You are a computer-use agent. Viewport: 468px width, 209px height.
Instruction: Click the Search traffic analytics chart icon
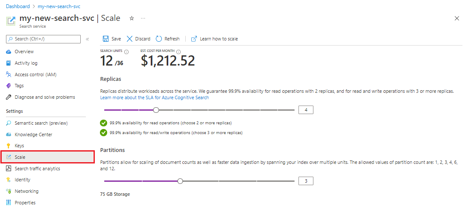pos(9,169)
